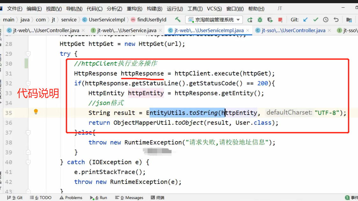Click the intention lightbulb on line 35
358x201 pixels.
[x=36, y=111]
